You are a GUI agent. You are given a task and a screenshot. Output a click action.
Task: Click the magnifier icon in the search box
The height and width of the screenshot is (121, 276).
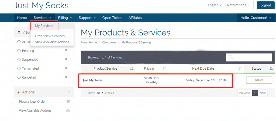(231, 58)
